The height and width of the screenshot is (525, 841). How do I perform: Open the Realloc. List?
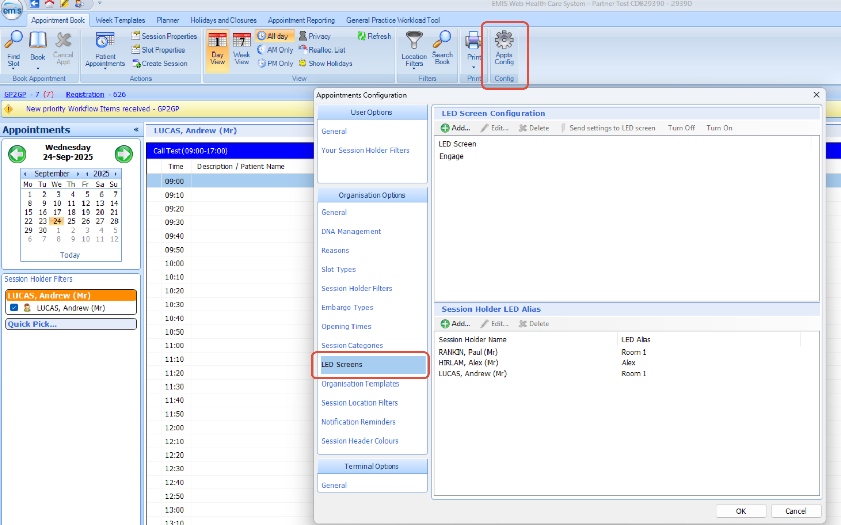[322, 50]
